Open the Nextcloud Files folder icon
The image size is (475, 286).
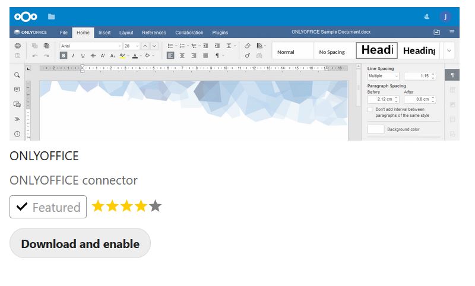click(51, 17)
